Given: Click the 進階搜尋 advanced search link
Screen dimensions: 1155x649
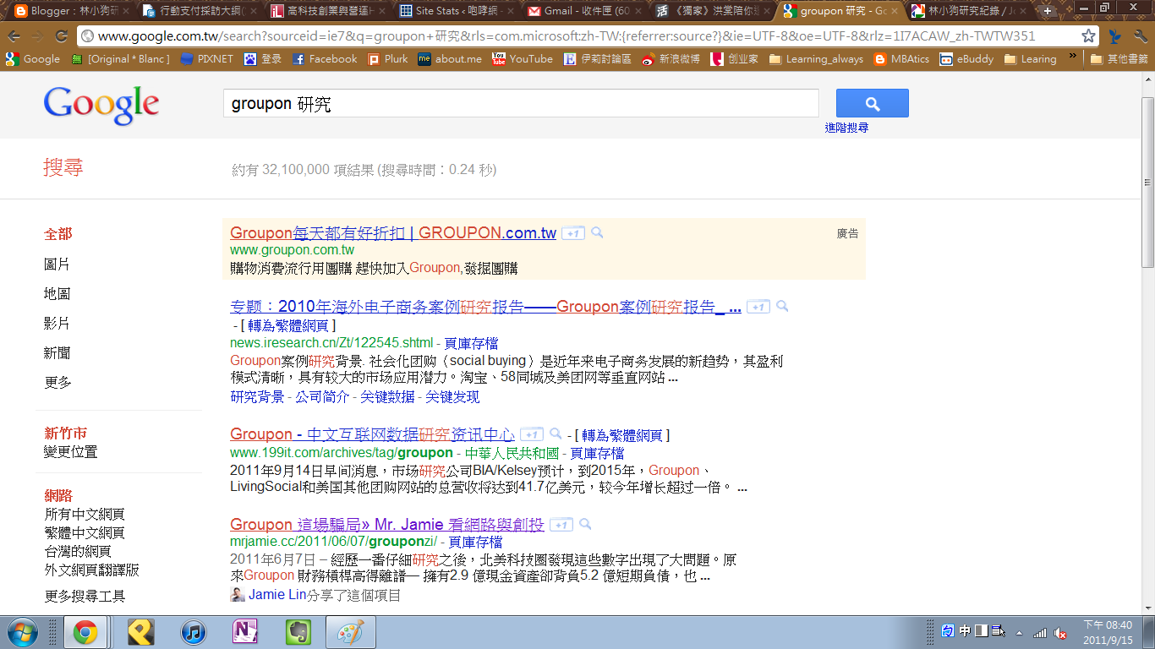Looking at the screenshot, I should (846, 128).
